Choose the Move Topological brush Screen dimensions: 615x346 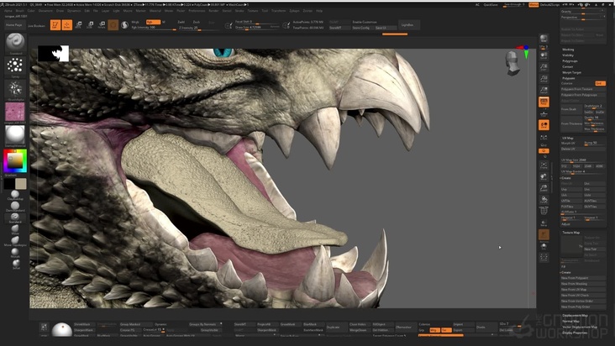point(15,240)
